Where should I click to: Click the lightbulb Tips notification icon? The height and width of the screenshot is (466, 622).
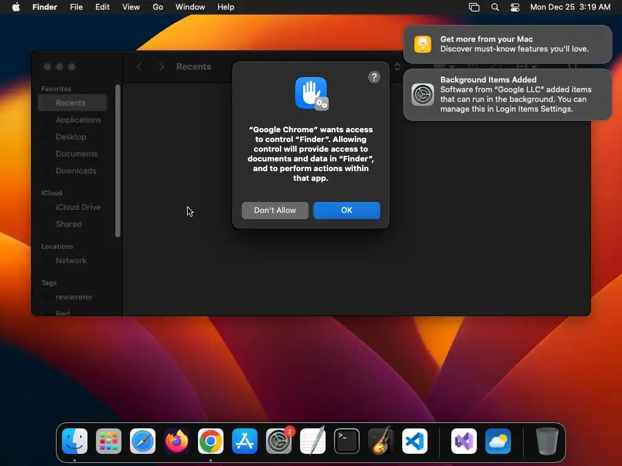tap(423, 44)
